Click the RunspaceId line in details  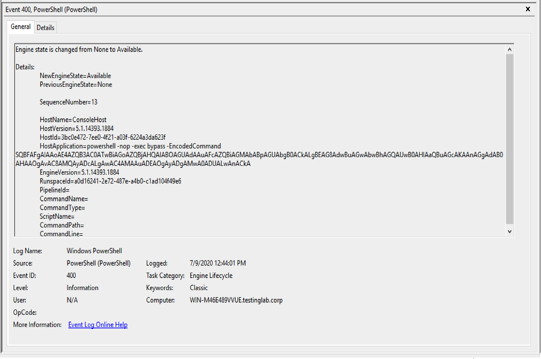click(x=111, y=181)
